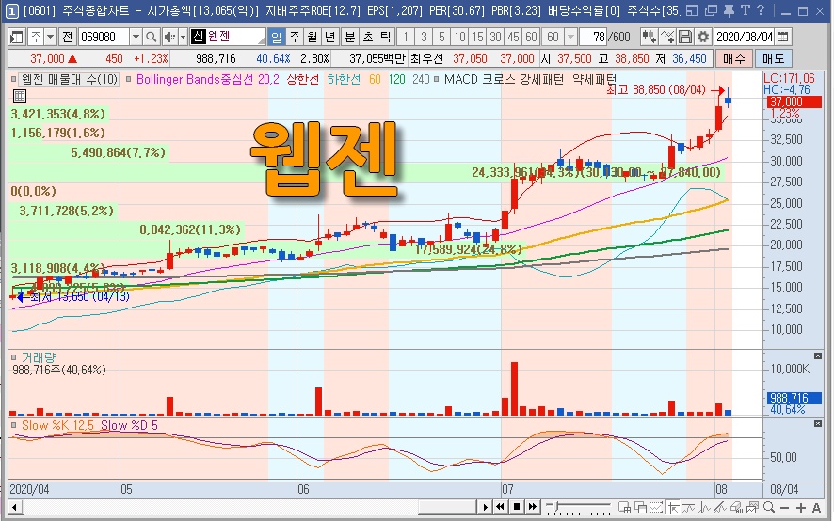Click the title bar help question mark
Screen dimensions: 834x521
[x=761, y=10]
